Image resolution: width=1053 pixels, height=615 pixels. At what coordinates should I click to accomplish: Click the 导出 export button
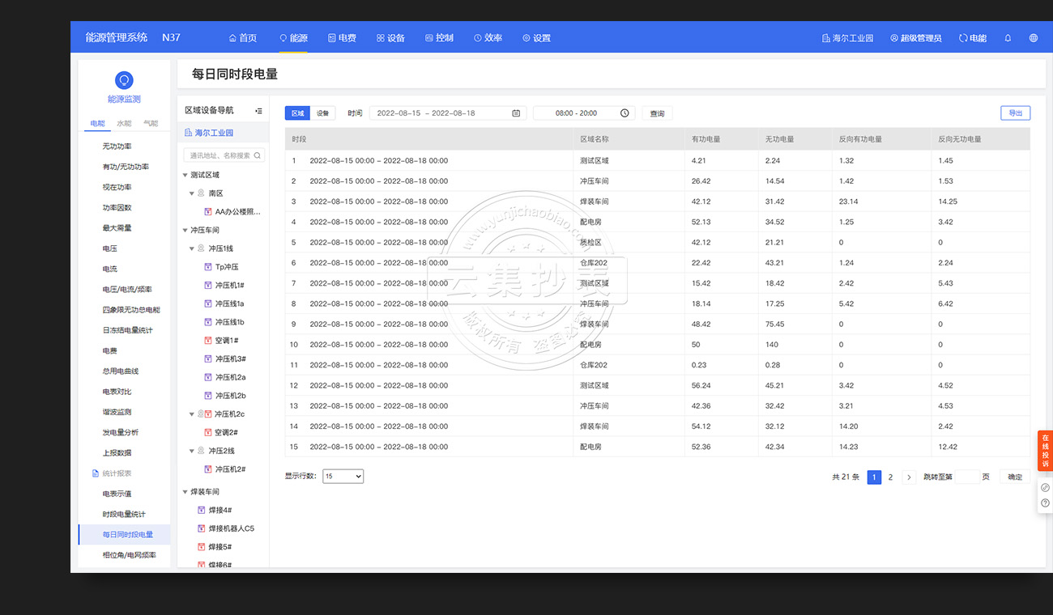1015,113
